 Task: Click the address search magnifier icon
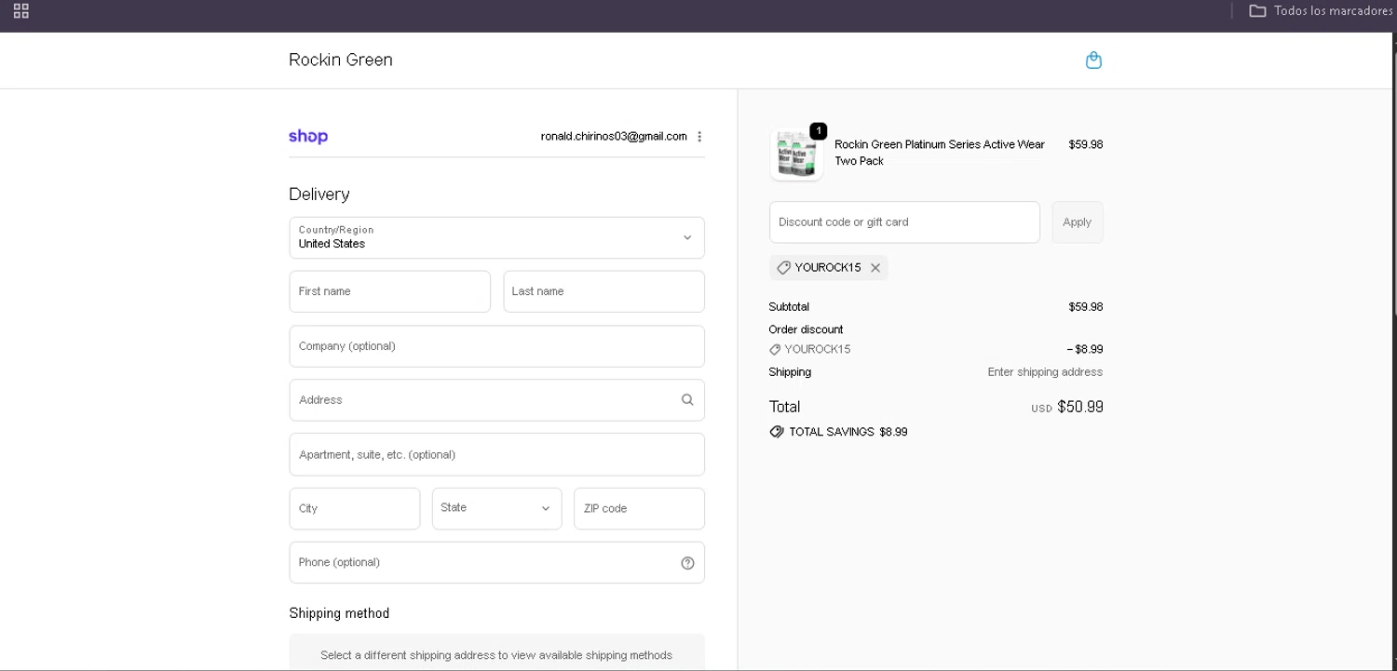click(687, 400)
